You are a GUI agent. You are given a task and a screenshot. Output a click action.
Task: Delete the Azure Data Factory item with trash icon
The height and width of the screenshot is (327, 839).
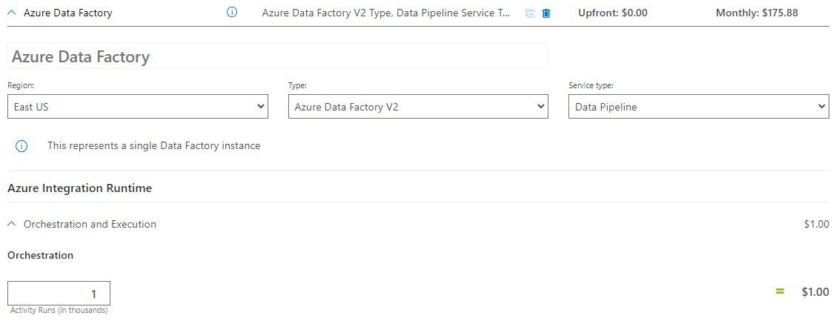pyautogui.click(x=546, y=13)
